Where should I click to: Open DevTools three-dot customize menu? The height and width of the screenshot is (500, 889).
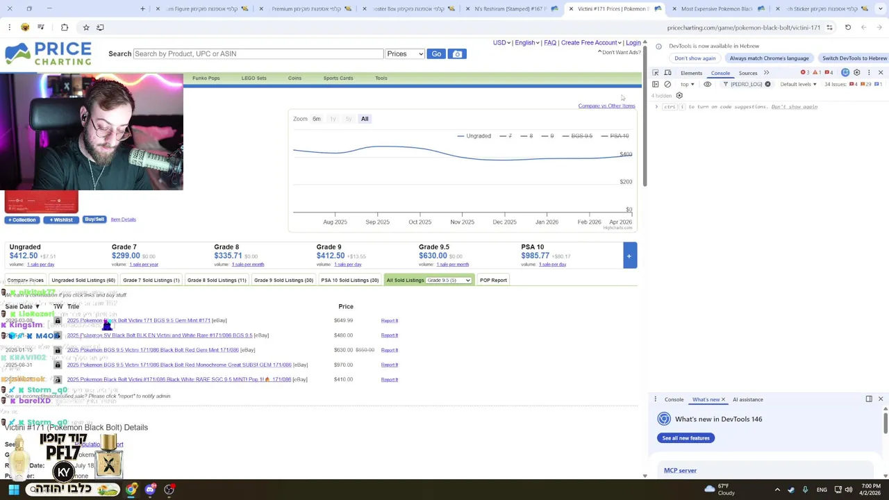(868, 73)
